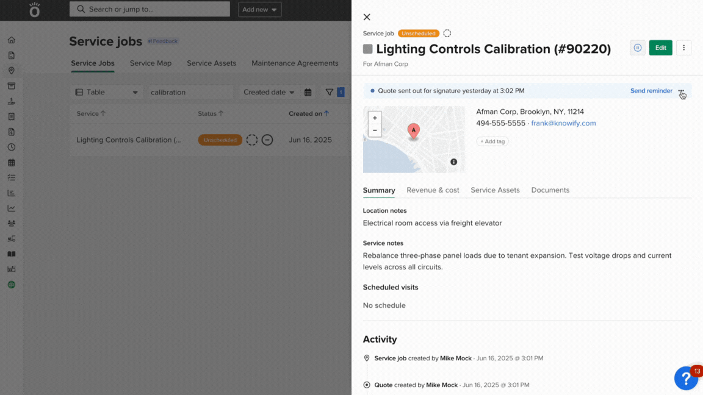
Task: Click the calibration search input field
Action: point(189,92)
